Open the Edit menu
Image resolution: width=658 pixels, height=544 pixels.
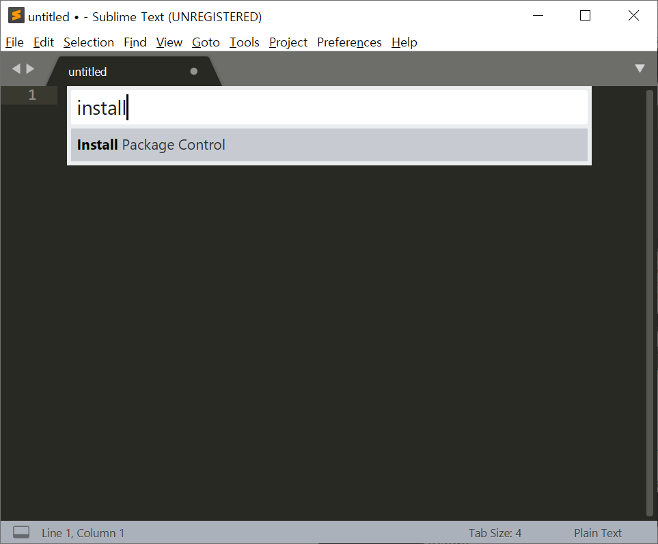tap(44, 42)
